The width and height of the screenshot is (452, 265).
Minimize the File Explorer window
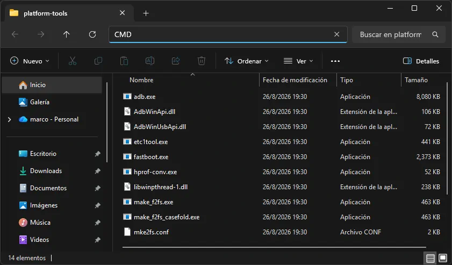[390, 8]
